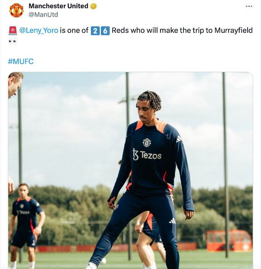Click the blue number 6 keycap emoji
This screenshot has height=269, width=261.
click(x=105, y=31)
